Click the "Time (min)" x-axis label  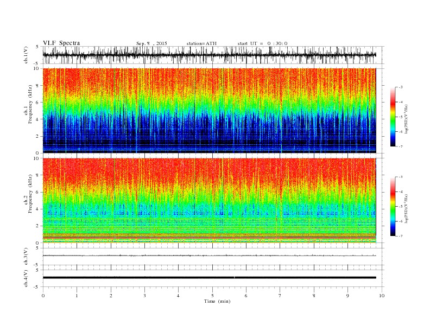click(x=217, y=301)
